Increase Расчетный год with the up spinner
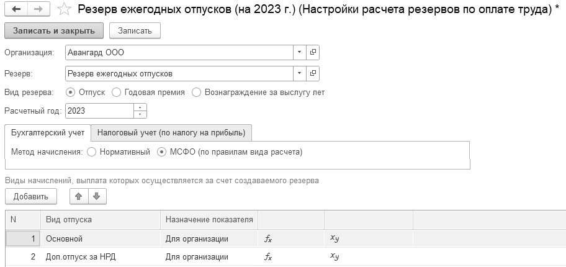 [140, 107]
